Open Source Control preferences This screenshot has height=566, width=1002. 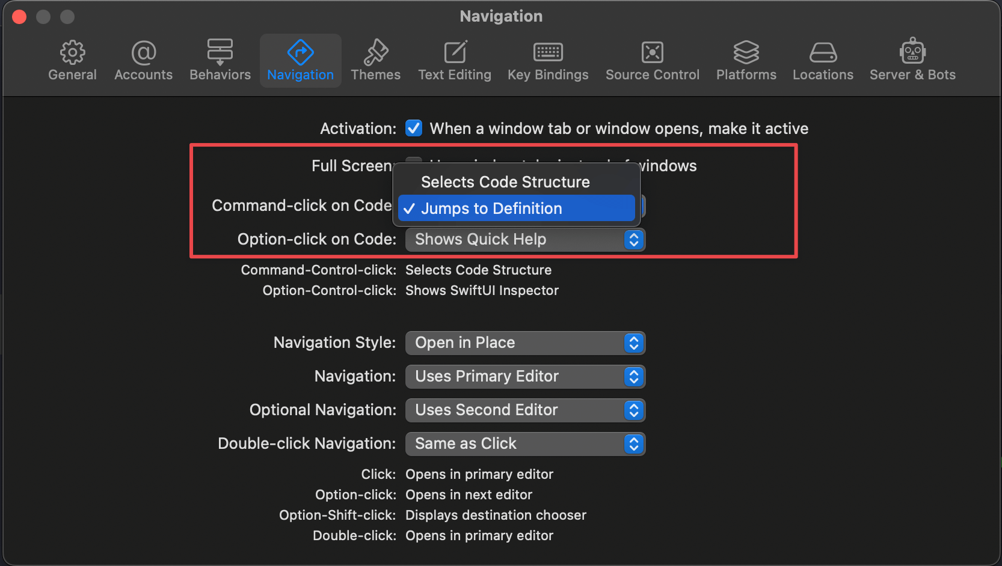(653, 60)
